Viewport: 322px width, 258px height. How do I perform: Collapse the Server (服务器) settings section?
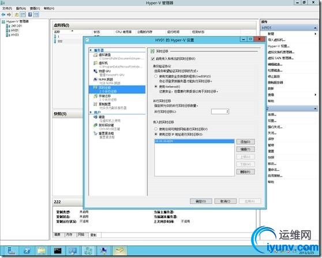(x=91, y=50)
